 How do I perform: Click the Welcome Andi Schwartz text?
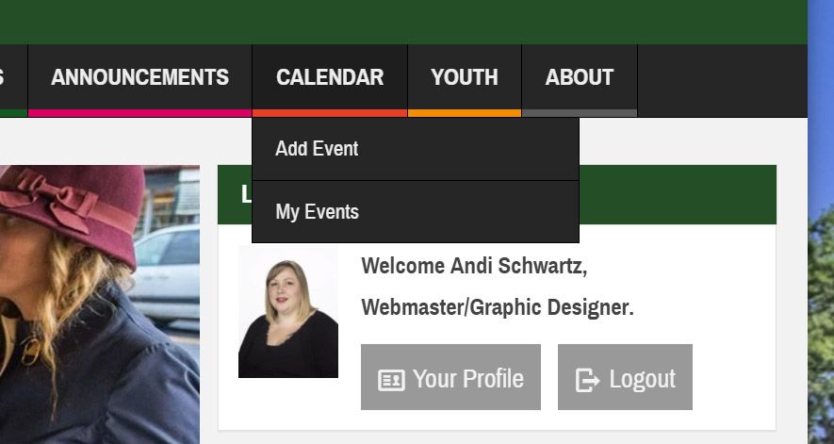(474, 267)
